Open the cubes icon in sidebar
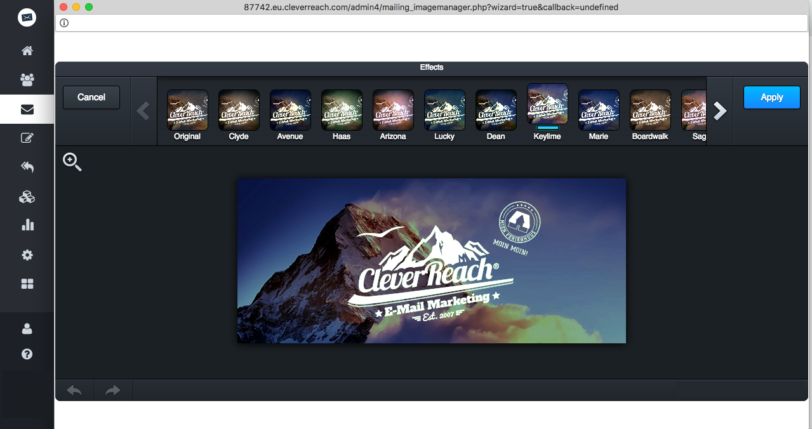 (x=27, y=197)
